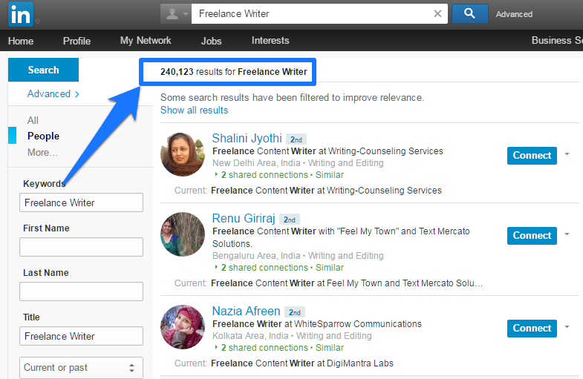Click 2nd degree badge next to Shalini Jyothi
The image size is (583, 379).
pyautogui.click(x=296, y=139)
